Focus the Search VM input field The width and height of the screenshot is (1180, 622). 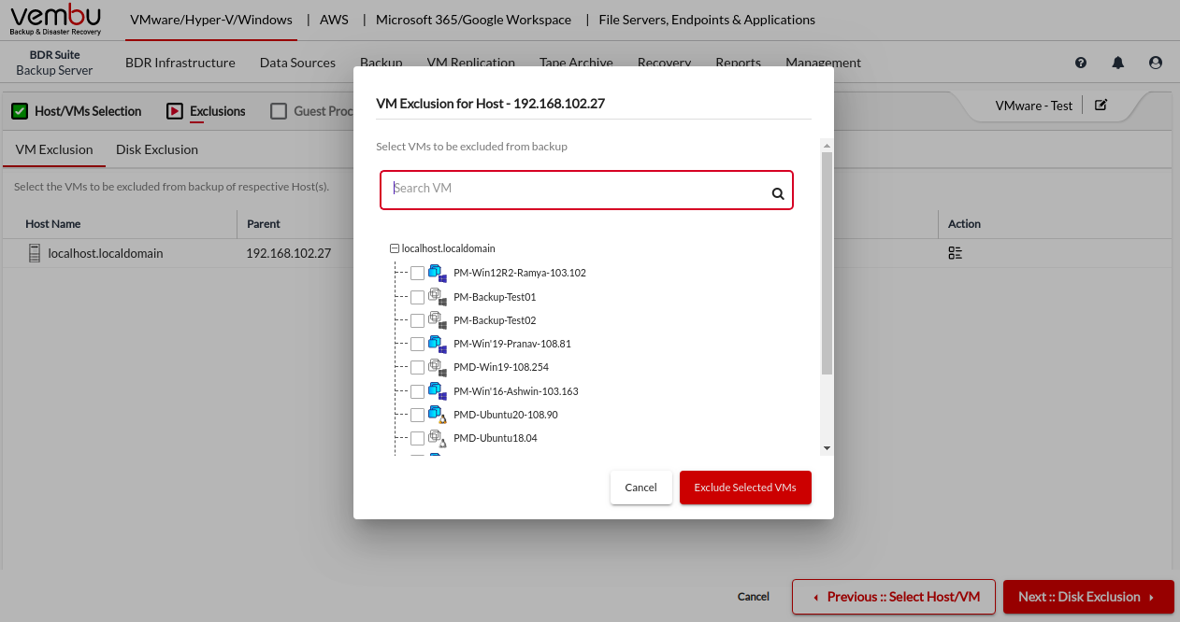pyautogui.click(x=575, y=190)
